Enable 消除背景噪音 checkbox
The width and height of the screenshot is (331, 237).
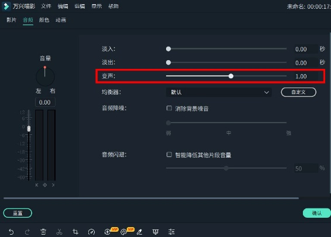(169, 108)
